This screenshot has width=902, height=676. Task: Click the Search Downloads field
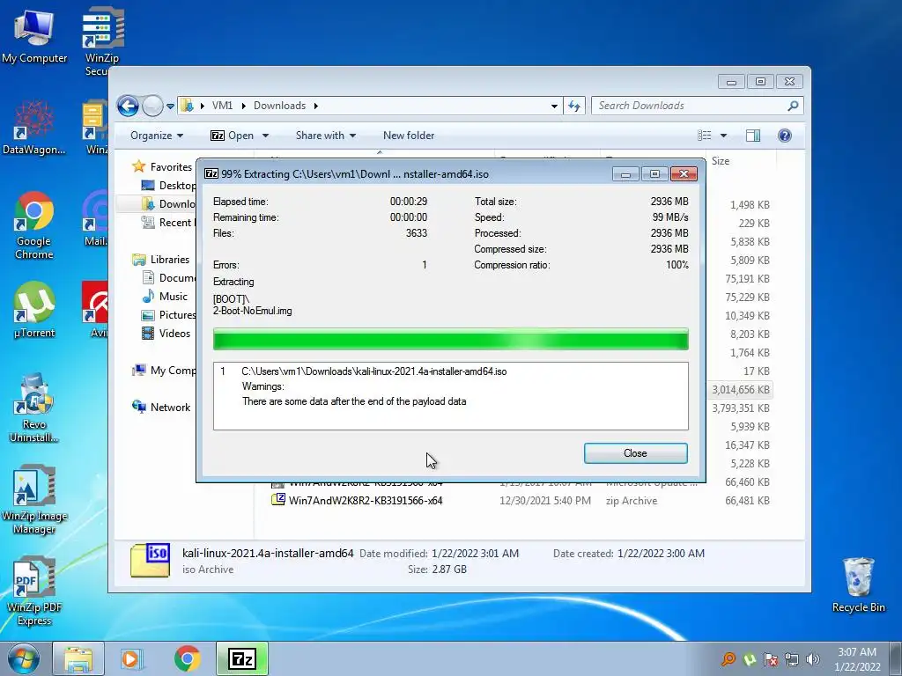[x=689, y=106]
